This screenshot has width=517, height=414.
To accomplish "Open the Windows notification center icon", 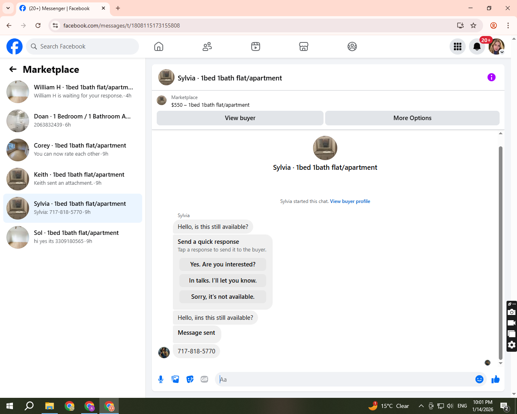I will coord(504,406).
